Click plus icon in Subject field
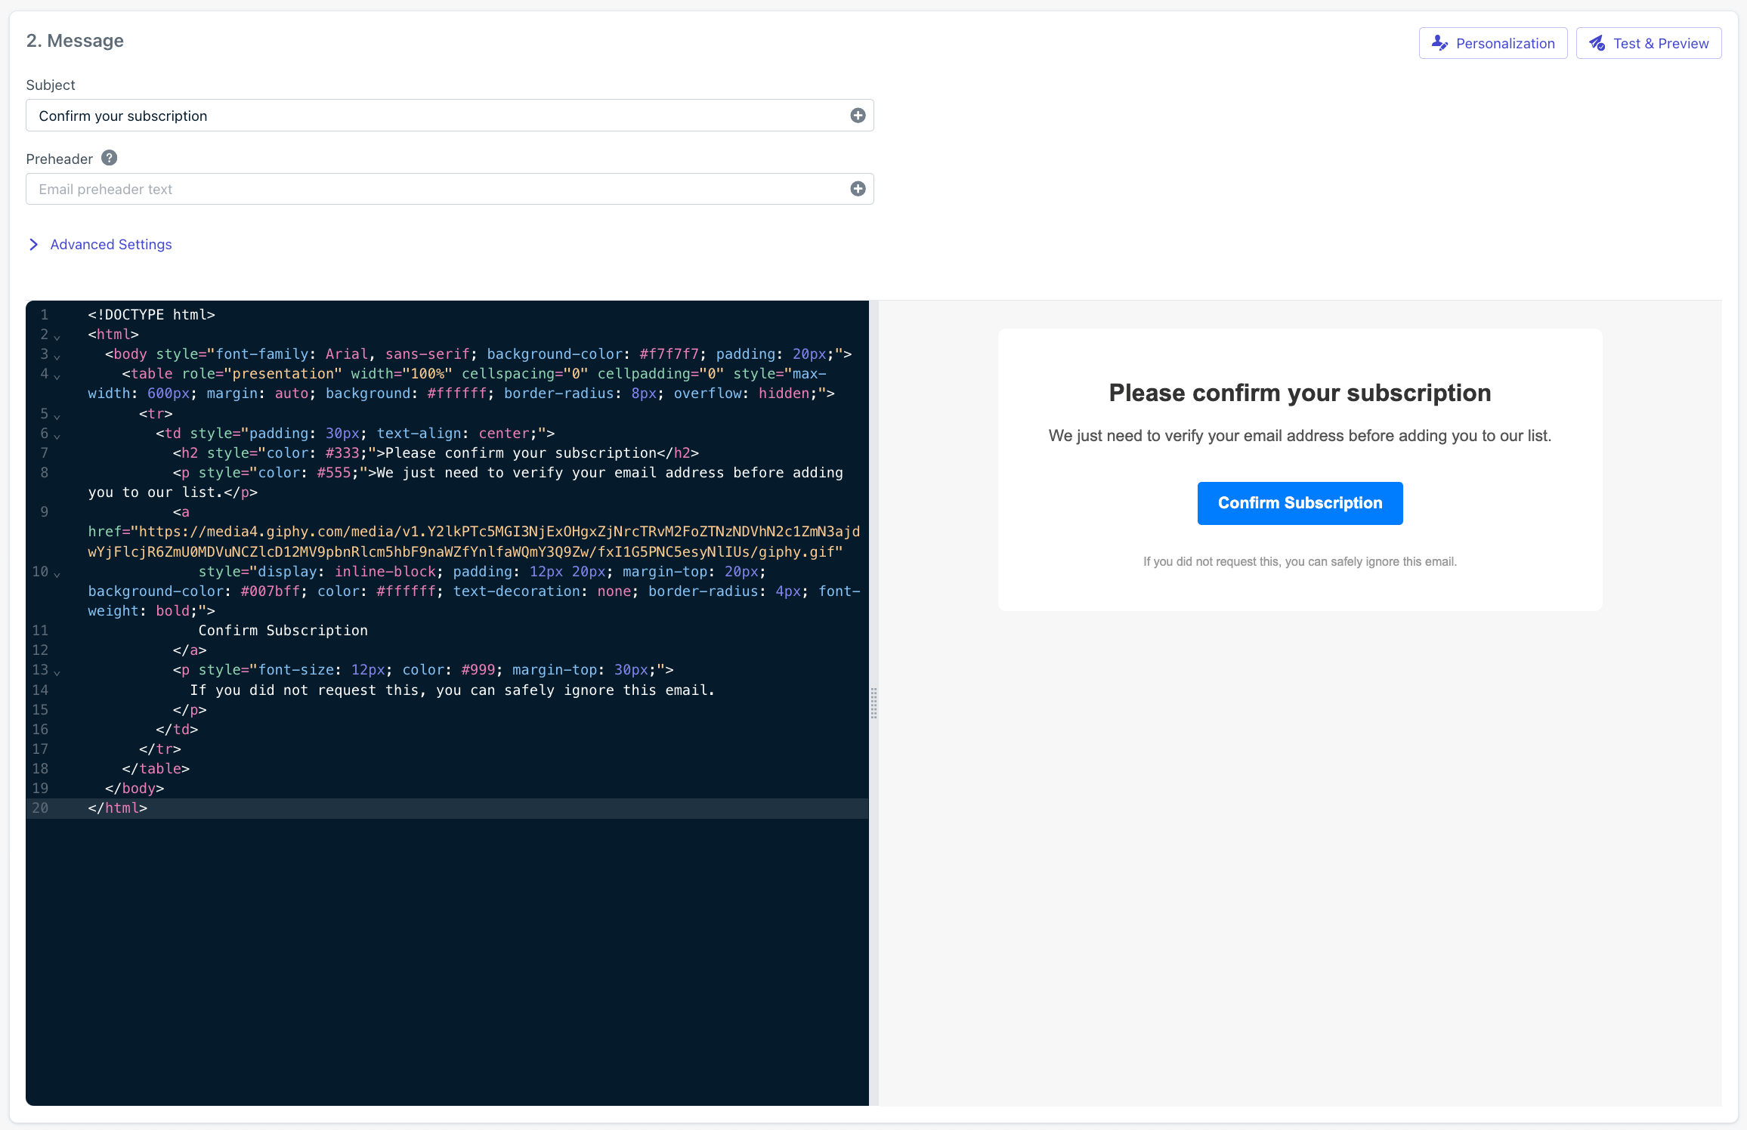This screenshot has width=1747, height=1130. point(858,116)
